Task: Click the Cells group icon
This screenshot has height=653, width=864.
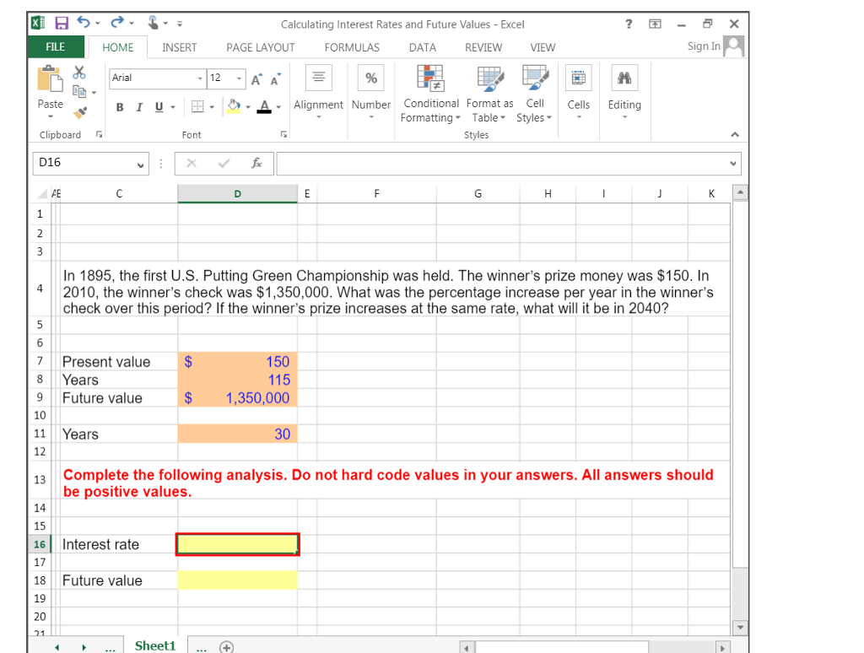Action: point(578,93)
